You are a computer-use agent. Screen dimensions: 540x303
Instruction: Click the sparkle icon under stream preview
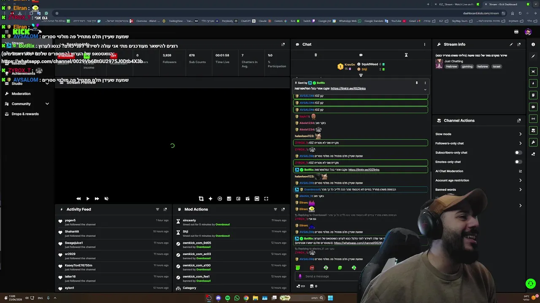[210, 199]
